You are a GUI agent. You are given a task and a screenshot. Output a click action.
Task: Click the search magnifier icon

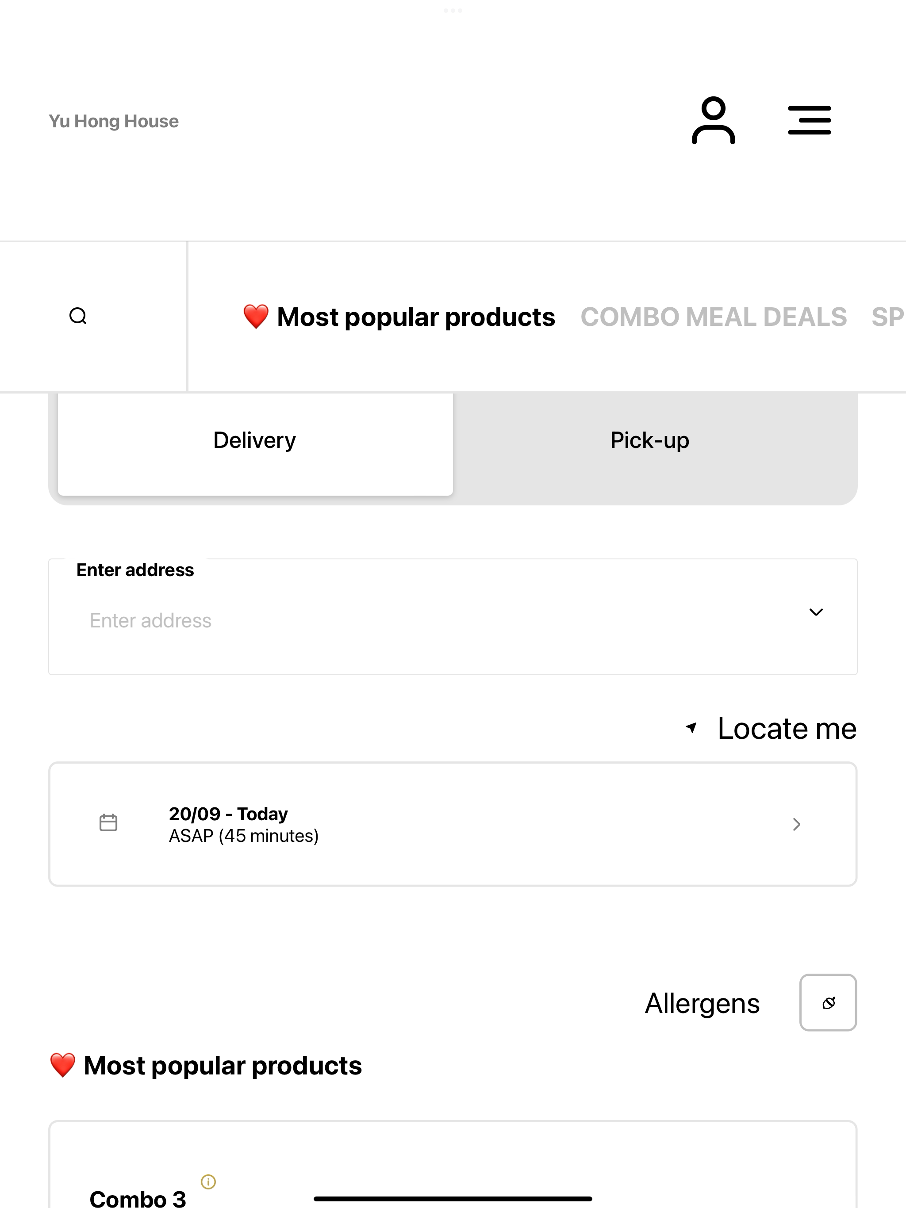78,316
